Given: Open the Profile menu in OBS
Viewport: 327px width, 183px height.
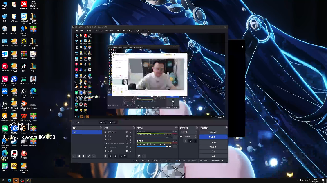Looking at the screenshot, I should coord(110,30).
